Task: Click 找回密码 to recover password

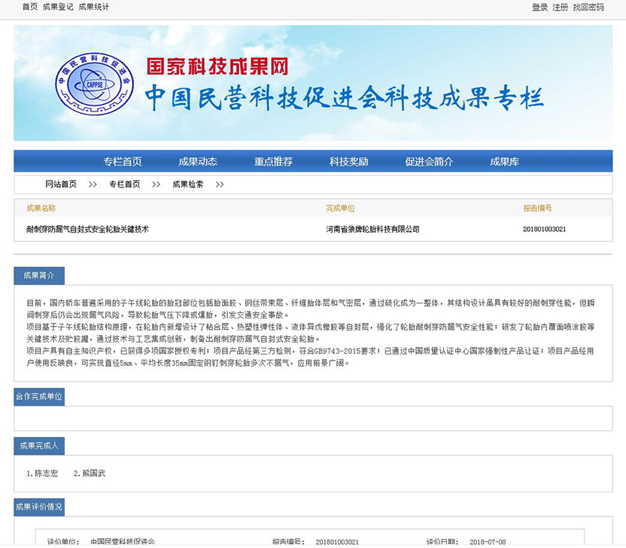Action: [588, 7]
